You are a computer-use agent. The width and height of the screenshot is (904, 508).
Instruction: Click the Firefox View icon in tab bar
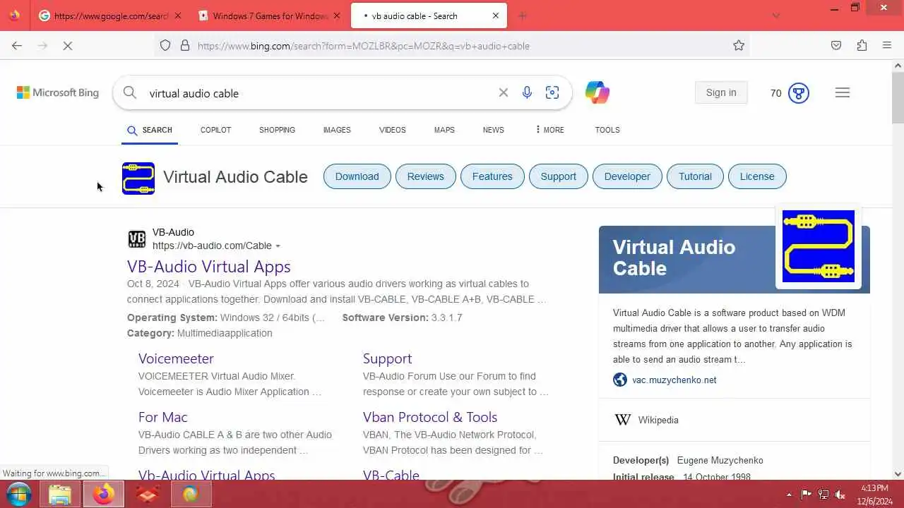[x=15, y=15]
